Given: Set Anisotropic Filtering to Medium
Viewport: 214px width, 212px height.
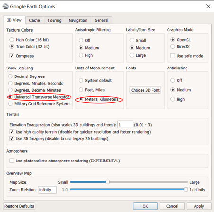Looking at the screenshot, I should point(81,48).
